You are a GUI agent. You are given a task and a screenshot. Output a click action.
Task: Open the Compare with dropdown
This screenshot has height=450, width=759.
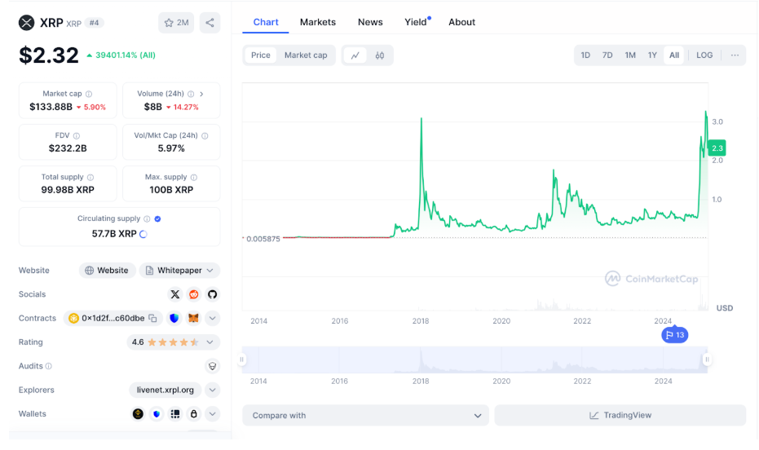pos(365,416)
